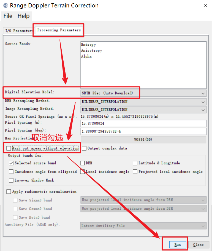212x251 pixels.
Task: Enable Projected local incidence angle checkbox
Action: (135, 172)
